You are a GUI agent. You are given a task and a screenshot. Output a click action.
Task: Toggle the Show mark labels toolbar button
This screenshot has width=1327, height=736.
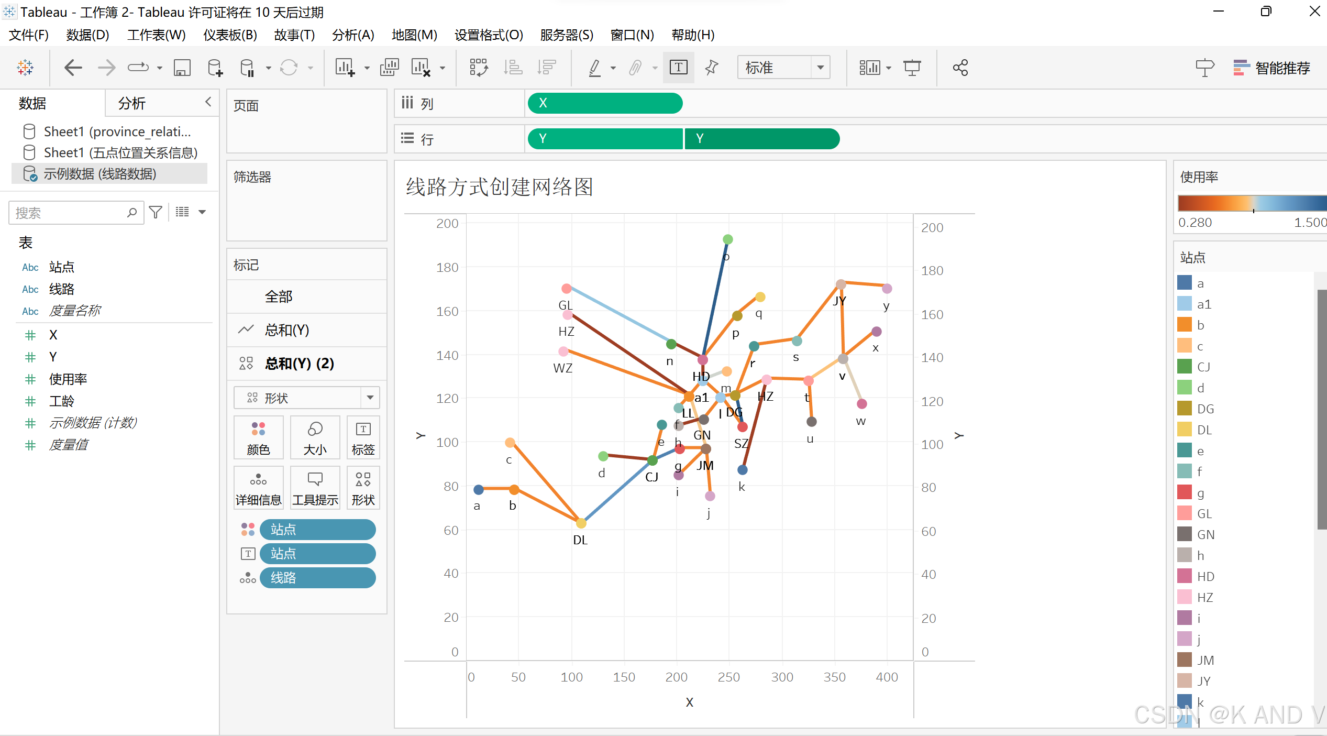[x=678, y=68]
